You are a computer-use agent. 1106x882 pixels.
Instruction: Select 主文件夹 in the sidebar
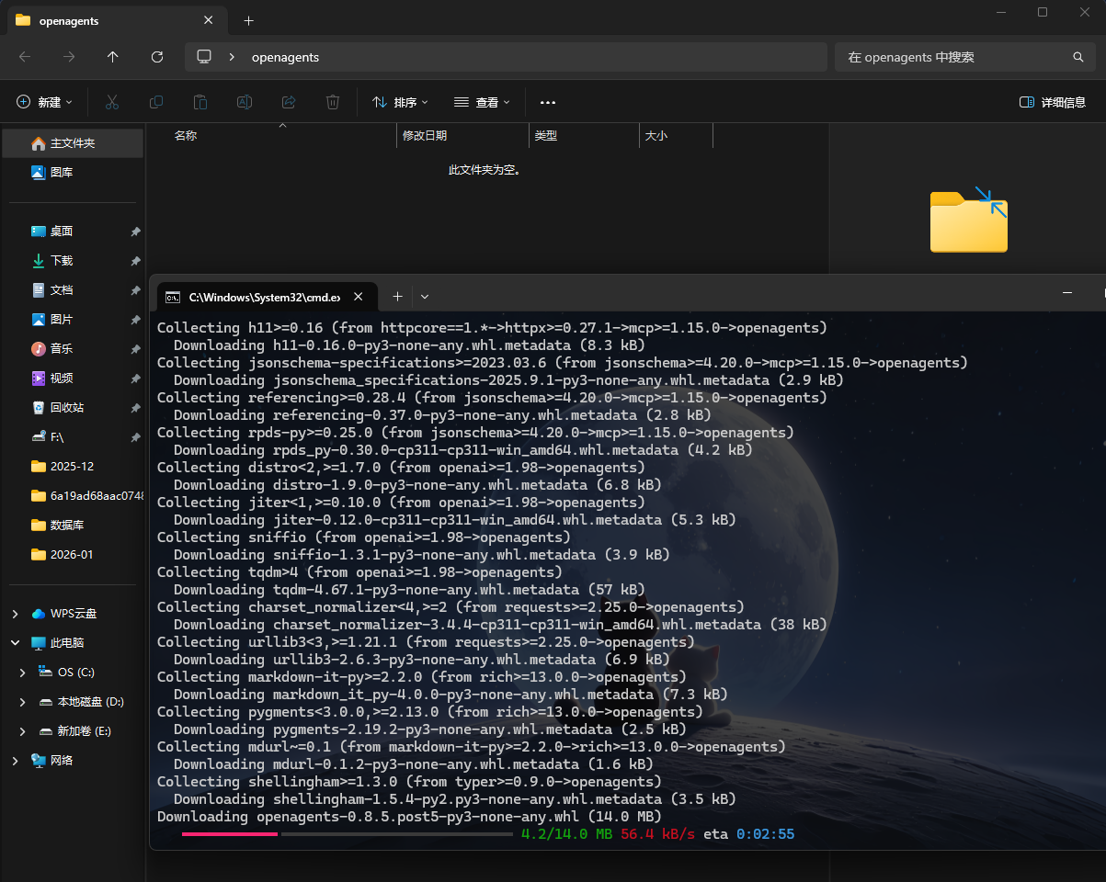tap(74, 143)
